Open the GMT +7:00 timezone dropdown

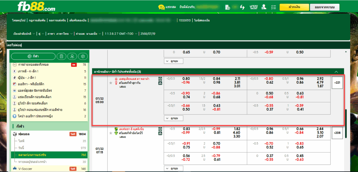(x=121, y=34)
